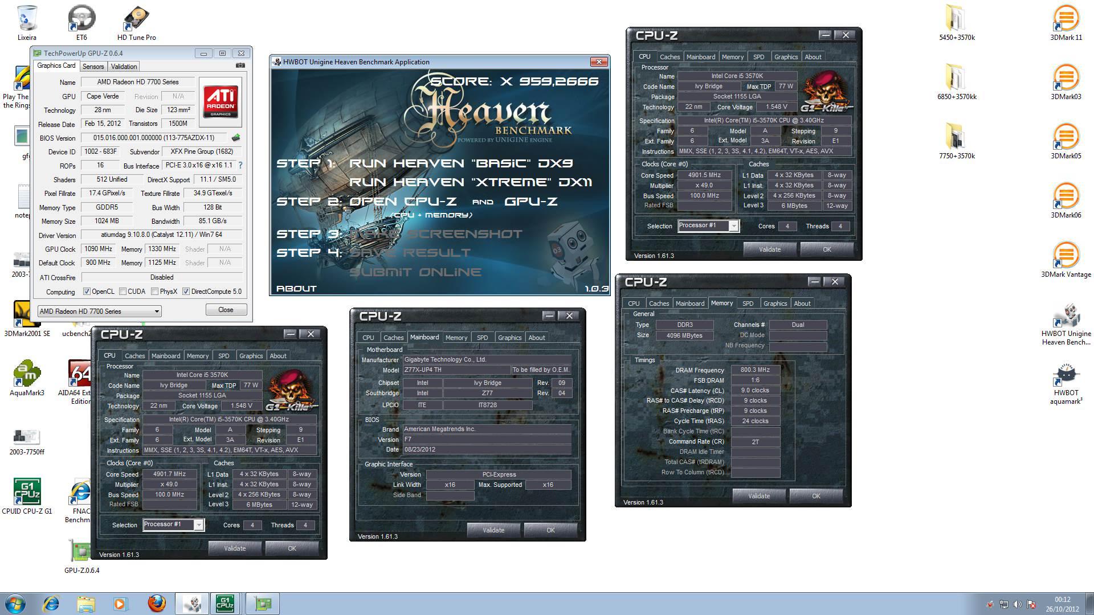Launch 3DMark Vantage shortcut
The width and height of the screenshot is (1094, 615).
click(1066, 260)
